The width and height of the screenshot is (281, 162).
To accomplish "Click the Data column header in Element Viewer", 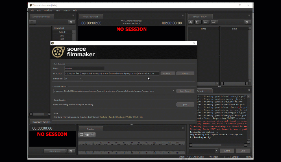I will click(x=234, y=29).
